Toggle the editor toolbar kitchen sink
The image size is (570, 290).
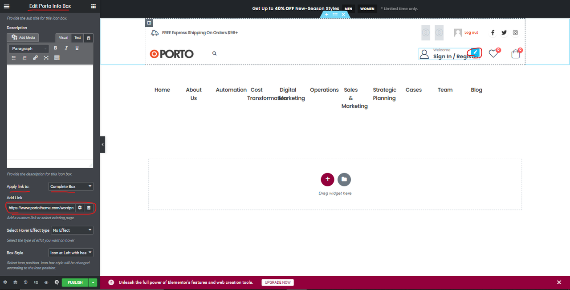tap(57, 58)
